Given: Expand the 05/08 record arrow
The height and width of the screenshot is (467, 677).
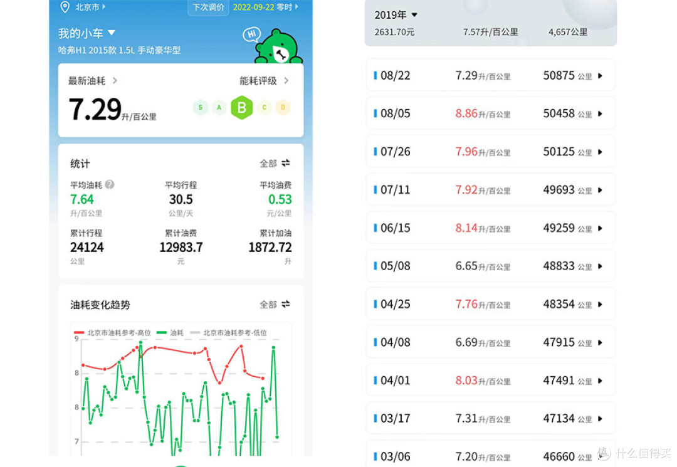Looking at the screenshot, I should [x=600, y=266].
